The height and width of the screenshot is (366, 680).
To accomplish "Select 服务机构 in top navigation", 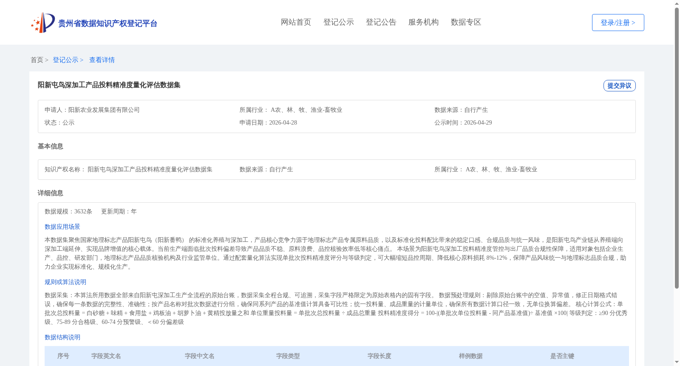I will (423, 22).
